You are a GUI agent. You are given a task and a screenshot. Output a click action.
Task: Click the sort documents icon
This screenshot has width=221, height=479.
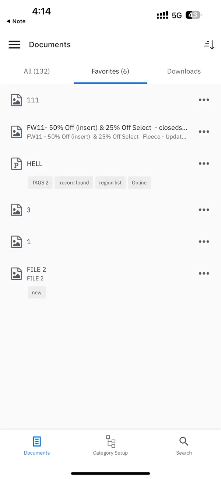[x=209, y=45]
